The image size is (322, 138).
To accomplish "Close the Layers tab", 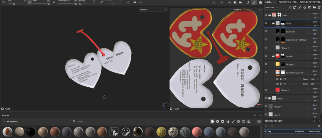I will click(x=274, y=2).
